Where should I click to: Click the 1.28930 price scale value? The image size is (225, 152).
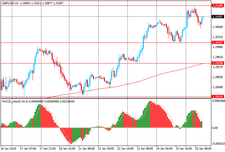click(218, 77)
